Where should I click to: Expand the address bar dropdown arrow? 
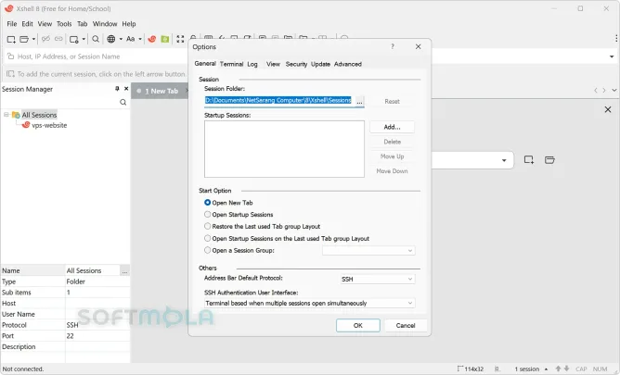click(612, 56)
